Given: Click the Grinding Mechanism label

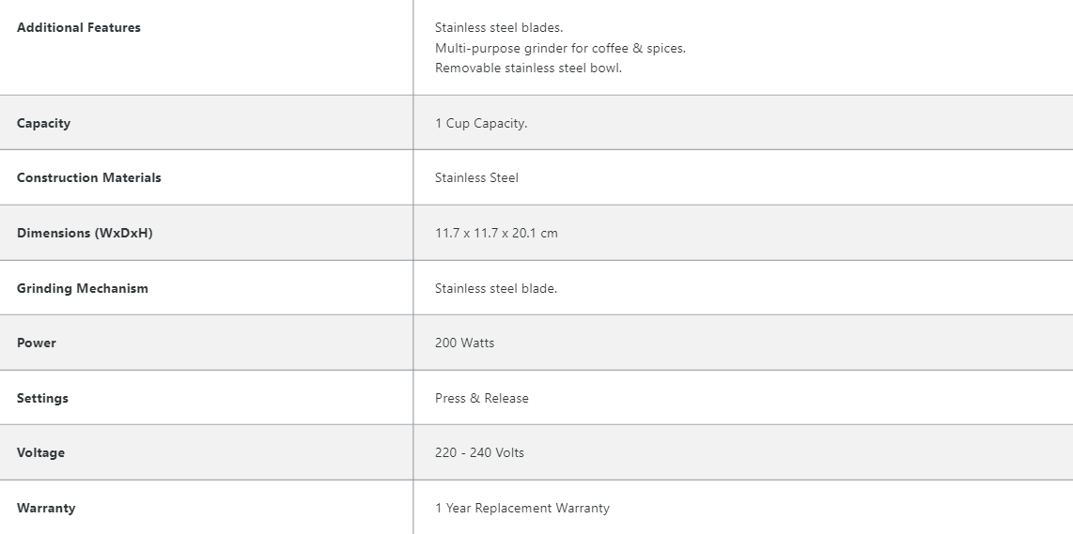Looking at the screenshot, I should coord(83,288).
